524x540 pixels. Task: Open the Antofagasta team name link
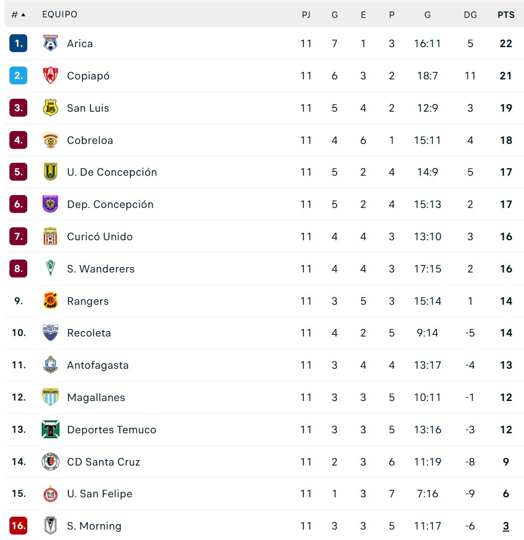[98, 365]
